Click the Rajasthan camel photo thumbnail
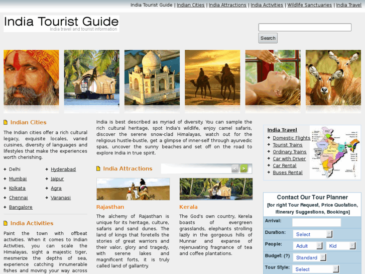365x274 pixels. [x=133, y=189]
